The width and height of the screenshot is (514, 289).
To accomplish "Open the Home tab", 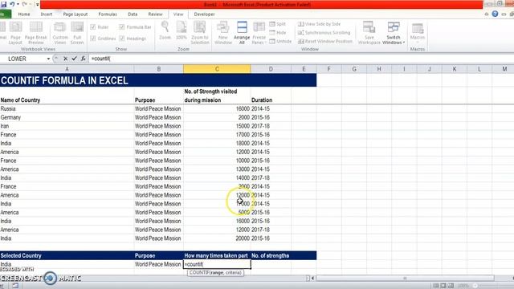I will point(24,14).
